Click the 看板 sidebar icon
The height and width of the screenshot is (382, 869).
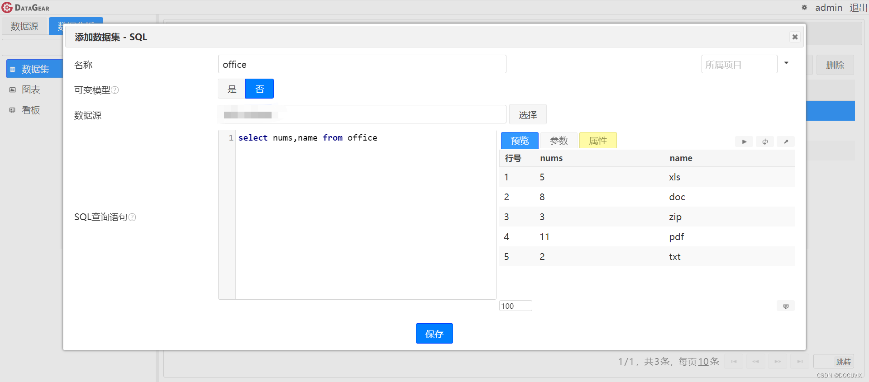click(x=13, y=110)
